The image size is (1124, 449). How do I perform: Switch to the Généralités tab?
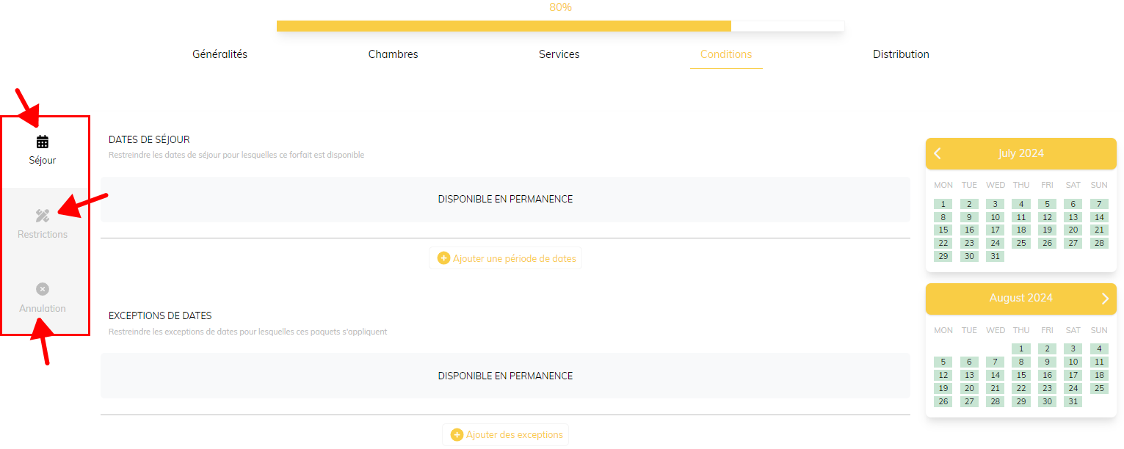tap(220, 54)
